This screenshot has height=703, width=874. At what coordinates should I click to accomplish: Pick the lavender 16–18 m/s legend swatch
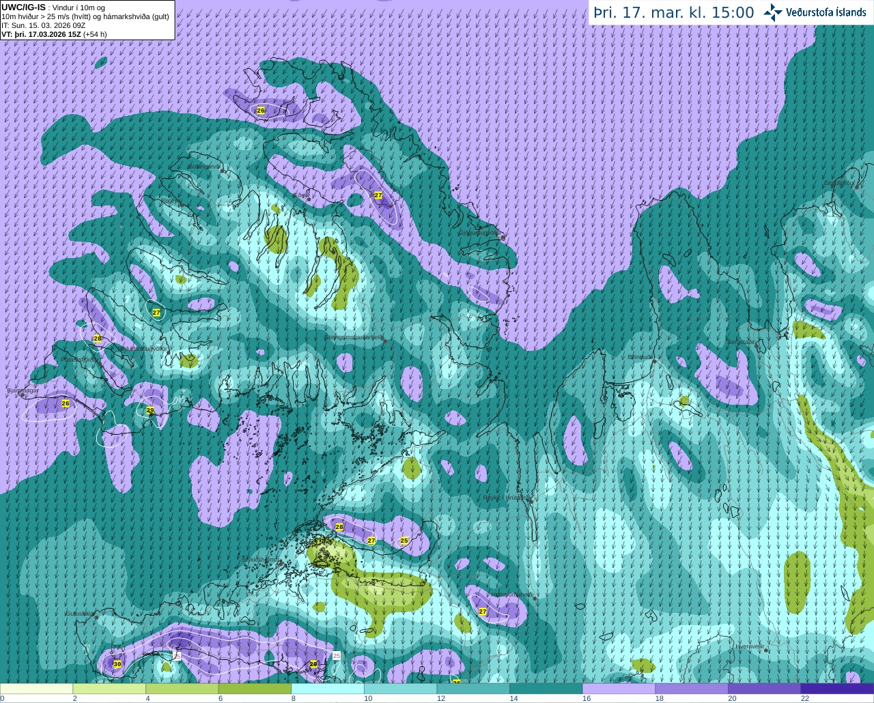619,688
